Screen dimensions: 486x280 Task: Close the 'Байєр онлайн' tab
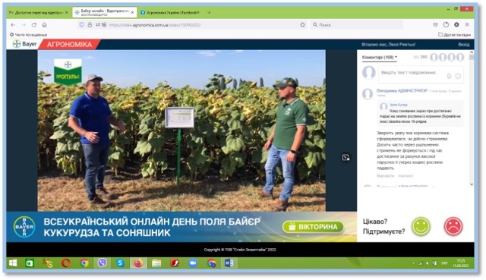click(132, 13)
